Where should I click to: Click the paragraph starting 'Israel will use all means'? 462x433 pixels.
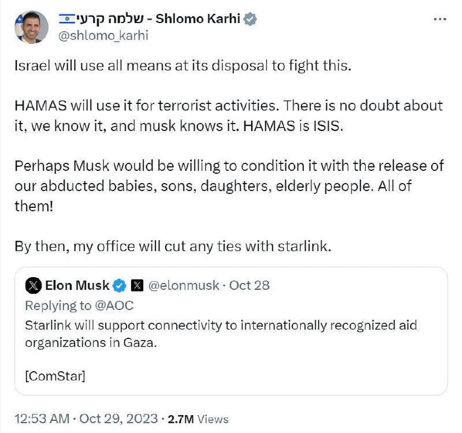tap(182, 65)
